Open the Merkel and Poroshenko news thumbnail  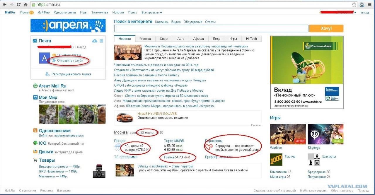128,52
